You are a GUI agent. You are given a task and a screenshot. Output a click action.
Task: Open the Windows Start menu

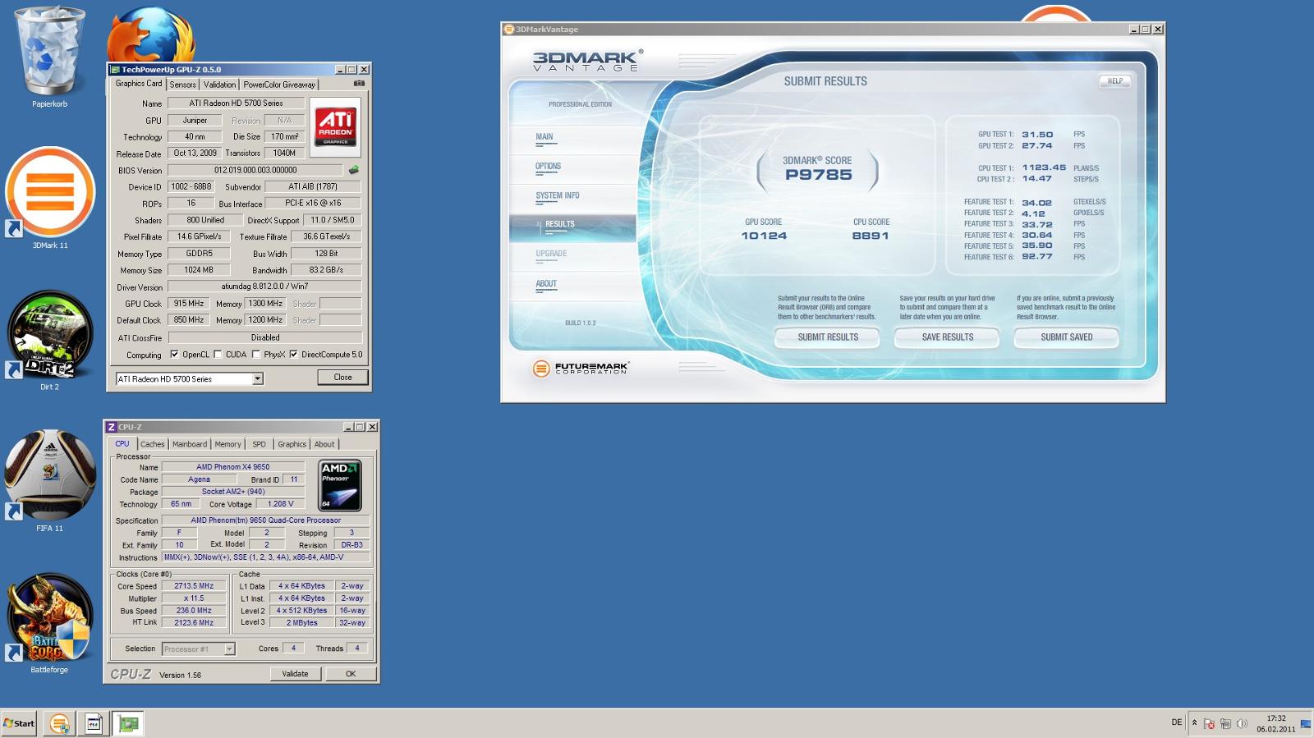click(19, 723)
